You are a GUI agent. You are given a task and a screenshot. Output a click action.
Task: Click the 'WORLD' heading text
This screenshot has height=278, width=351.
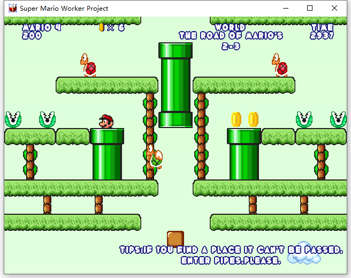click(x=230, y=27)
